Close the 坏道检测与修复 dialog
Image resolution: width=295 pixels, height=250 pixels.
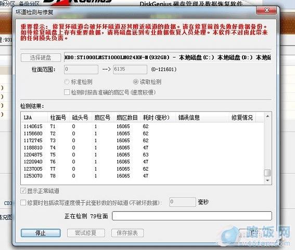(x=266, y=10)
